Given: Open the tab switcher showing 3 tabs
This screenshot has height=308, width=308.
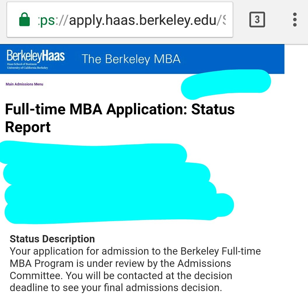Looking at the screenshot, I should 257,20.
